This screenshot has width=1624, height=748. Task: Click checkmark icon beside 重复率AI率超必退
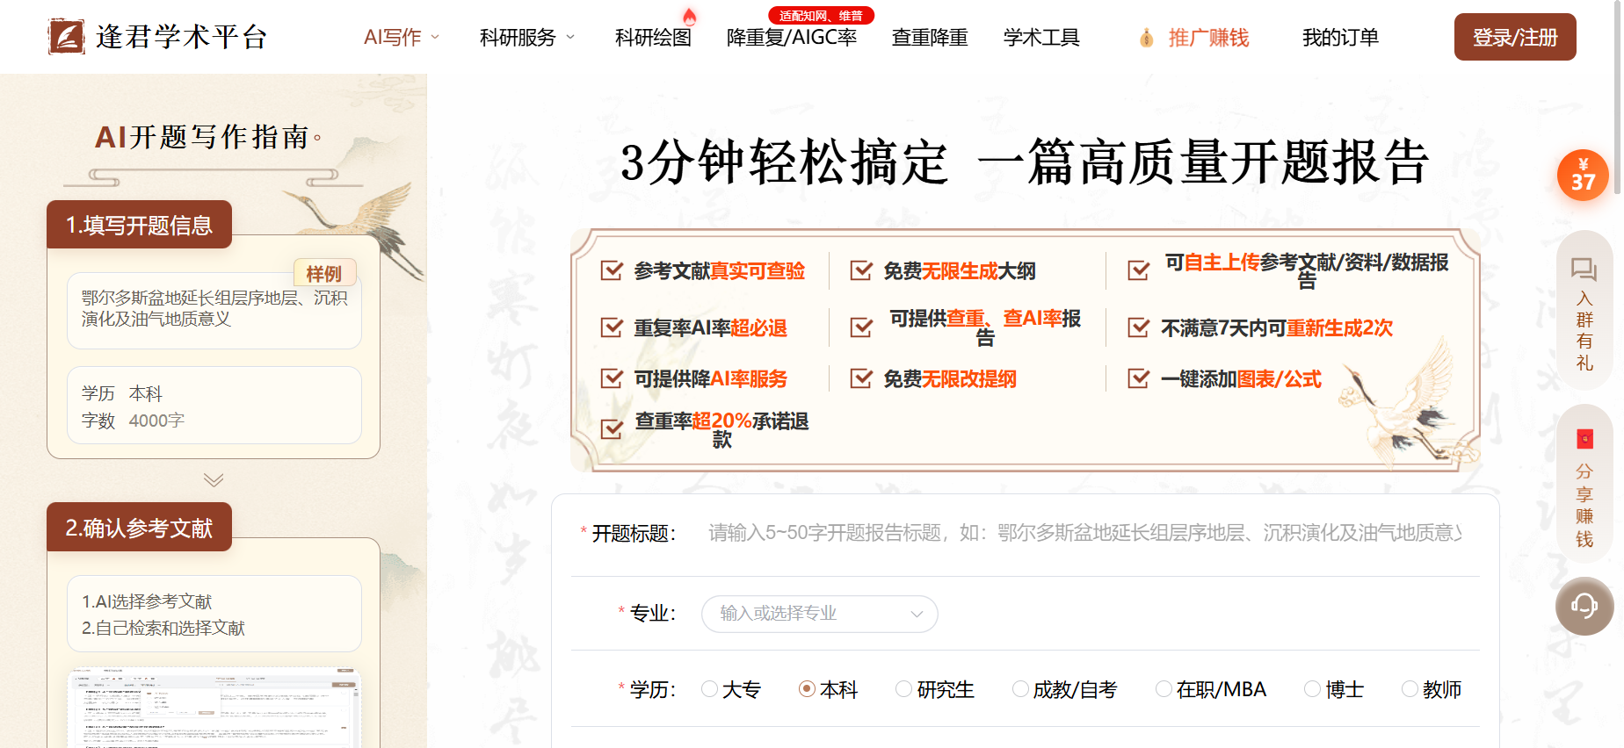point(612,327)
